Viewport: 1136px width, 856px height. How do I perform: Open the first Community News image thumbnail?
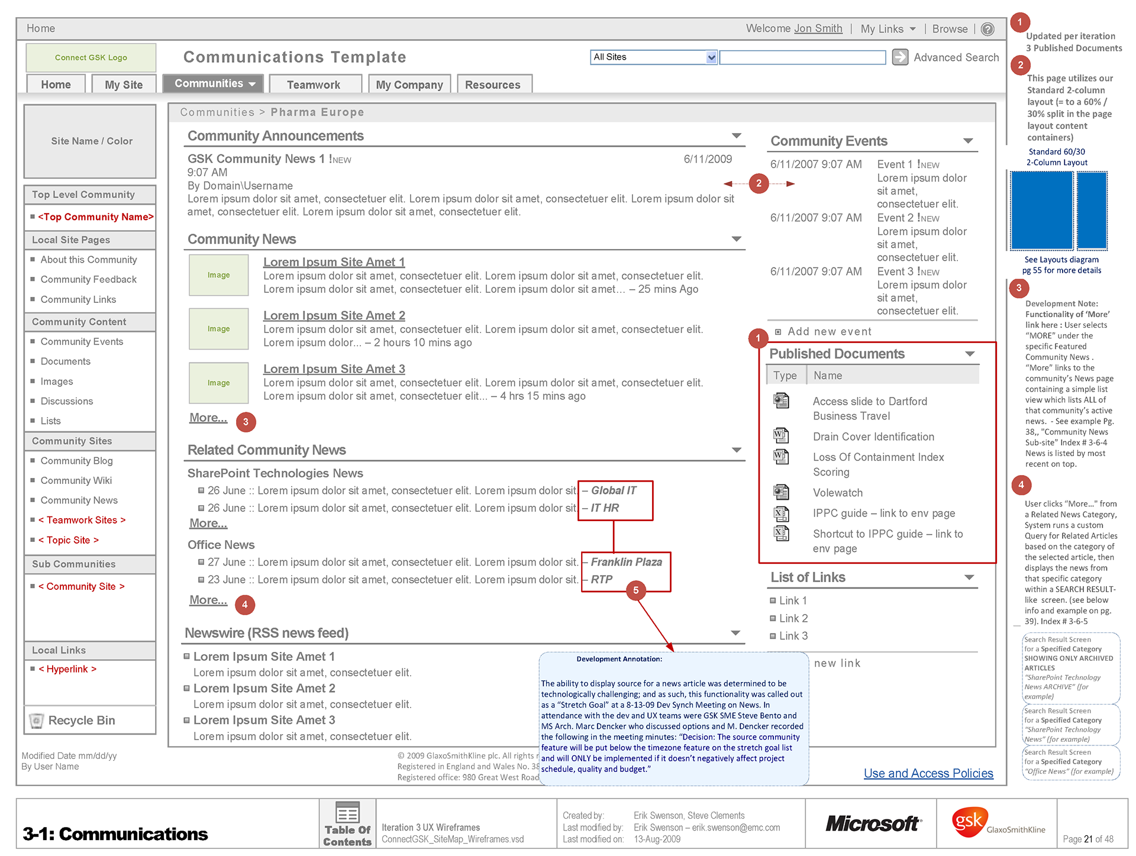click(x=218, y=275)
